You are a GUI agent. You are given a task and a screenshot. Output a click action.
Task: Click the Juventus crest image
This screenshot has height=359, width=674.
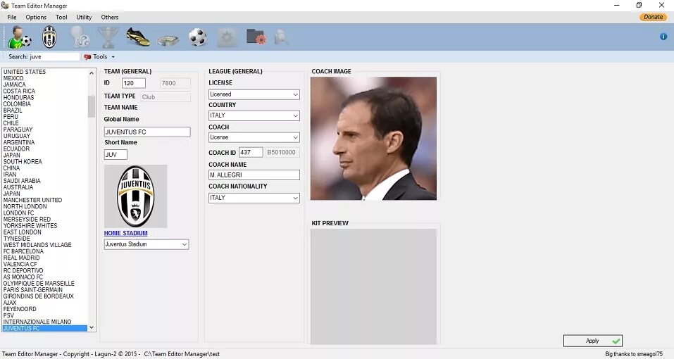point(135,196)
